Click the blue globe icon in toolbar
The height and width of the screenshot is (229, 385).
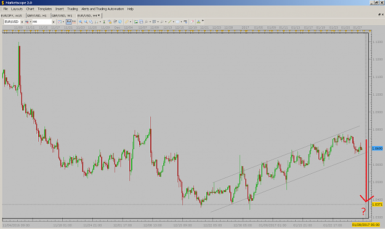pyautogui.click(x=120, y=21)
